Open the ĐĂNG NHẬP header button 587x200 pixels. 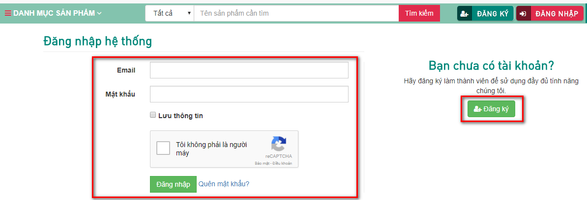[550, 14]
